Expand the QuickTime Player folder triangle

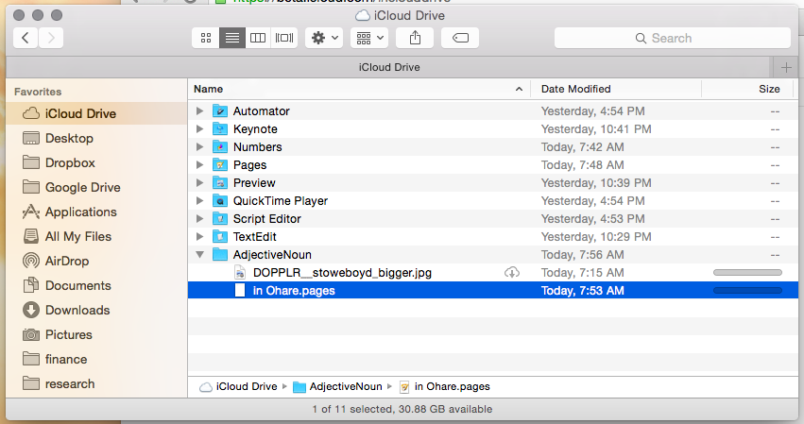pyautogui.click(x=200, y=200)
